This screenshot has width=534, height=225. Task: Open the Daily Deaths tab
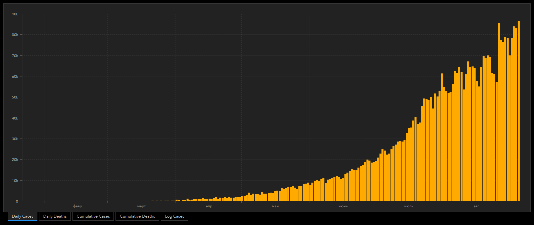(55, 216)
